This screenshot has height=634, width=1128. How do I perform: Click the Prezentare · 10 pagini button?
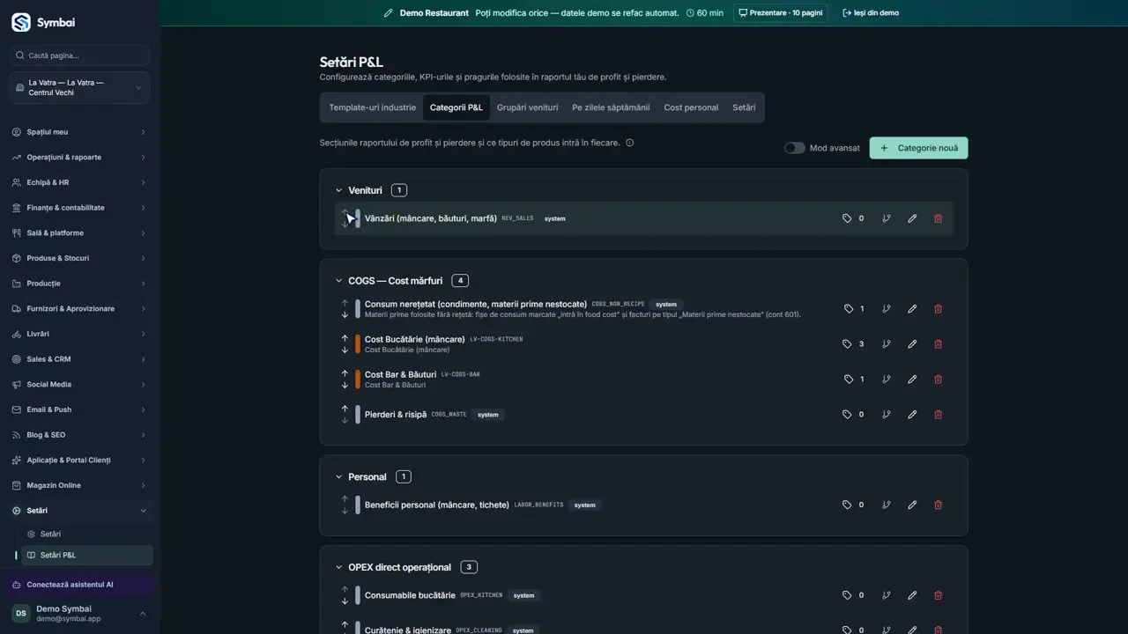pyautogui.click(x=780, y=13)
